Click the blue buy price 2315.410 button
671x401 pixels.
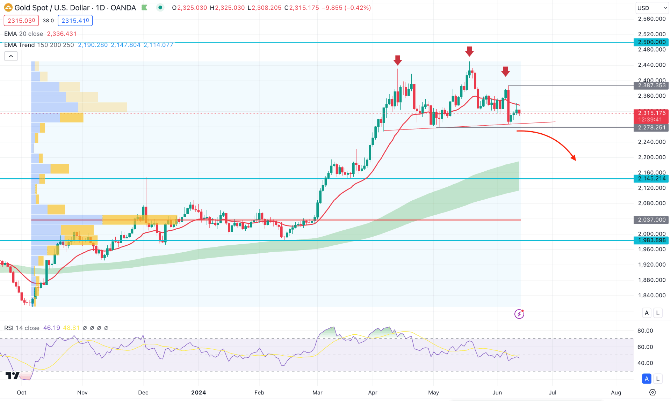coord(75,21)
